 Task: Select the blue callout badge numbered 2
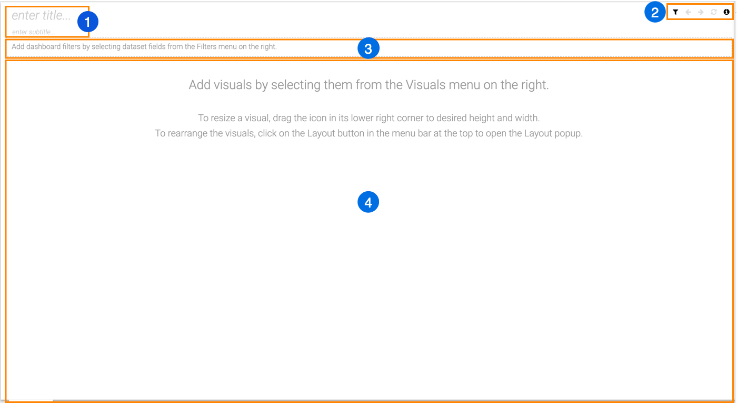pos(655,12)
